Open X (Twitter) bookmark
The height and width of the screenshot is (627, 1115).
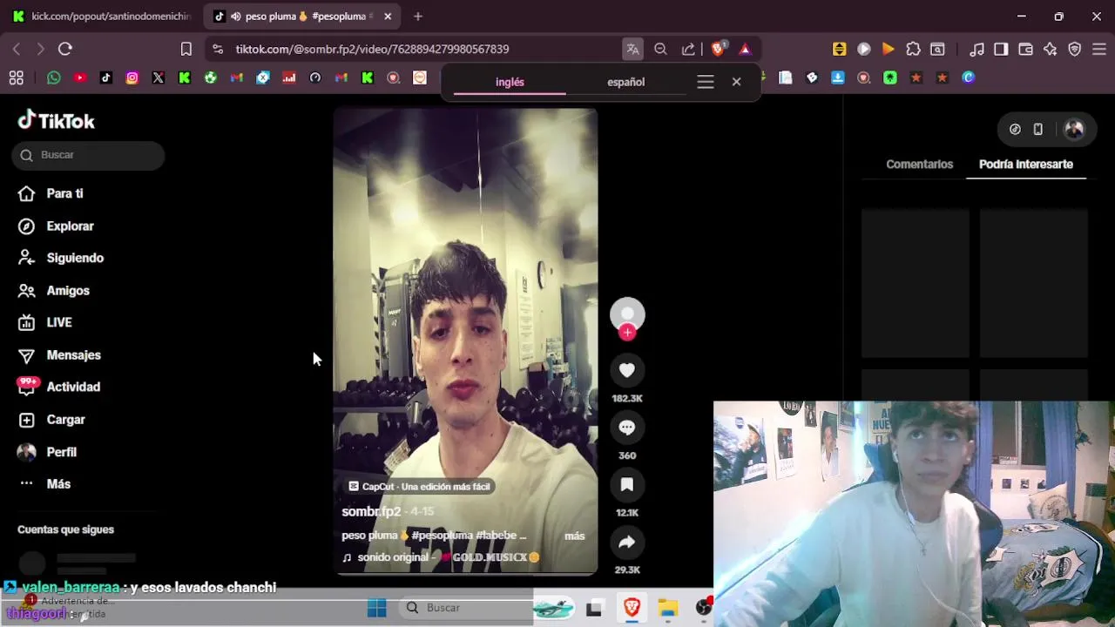click(159, 78)
